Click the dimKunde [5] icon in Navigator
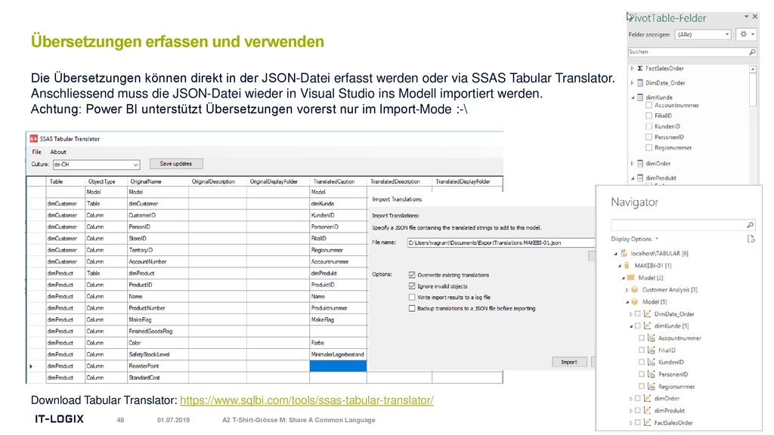 click(x=647, y=325)
